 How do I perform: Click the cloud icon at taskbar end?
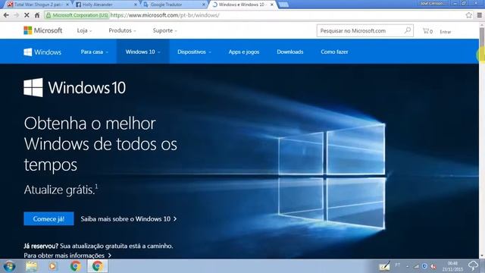[473, 265]
